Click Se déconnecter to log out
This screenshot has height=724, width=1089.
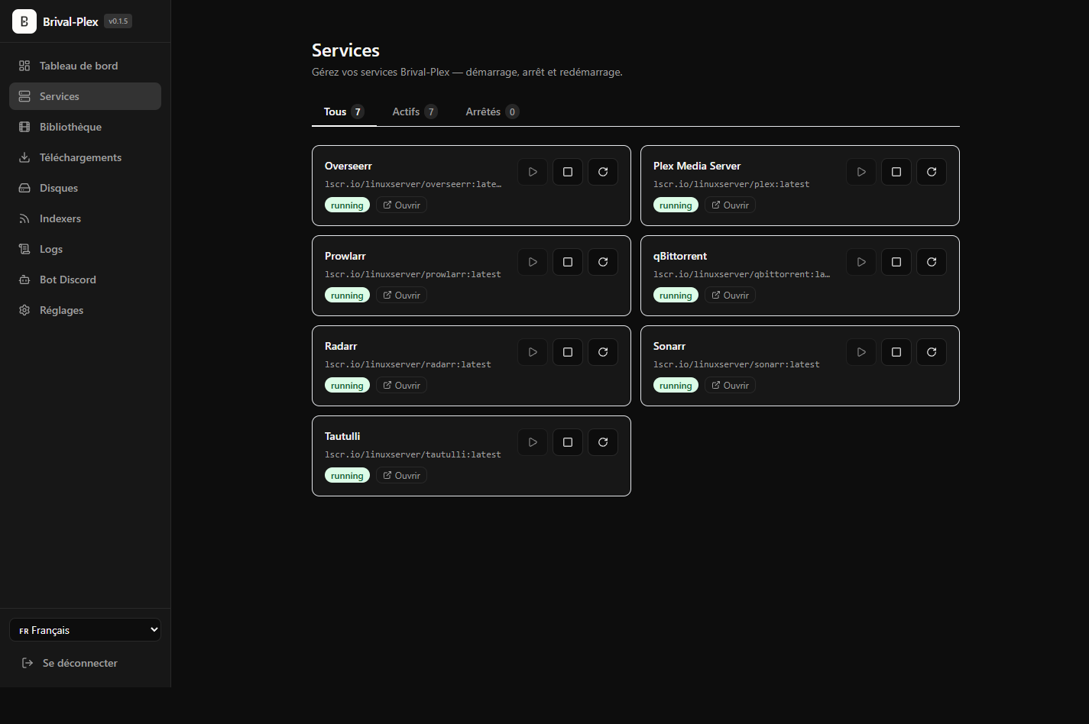pyautogui.click(x=85, y=663)
